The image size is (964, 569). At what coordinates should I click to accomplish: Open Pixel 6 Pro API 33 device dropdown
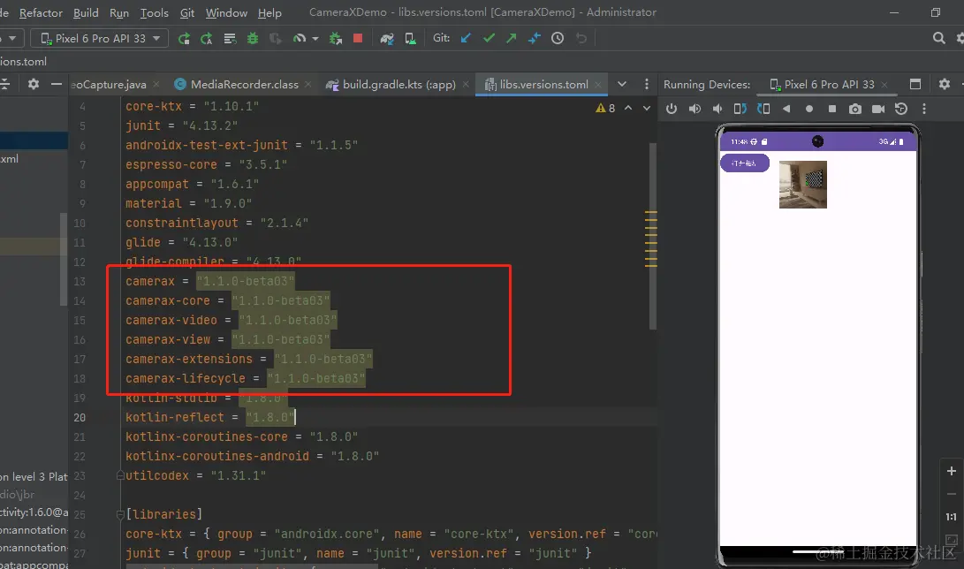(100, 38)
